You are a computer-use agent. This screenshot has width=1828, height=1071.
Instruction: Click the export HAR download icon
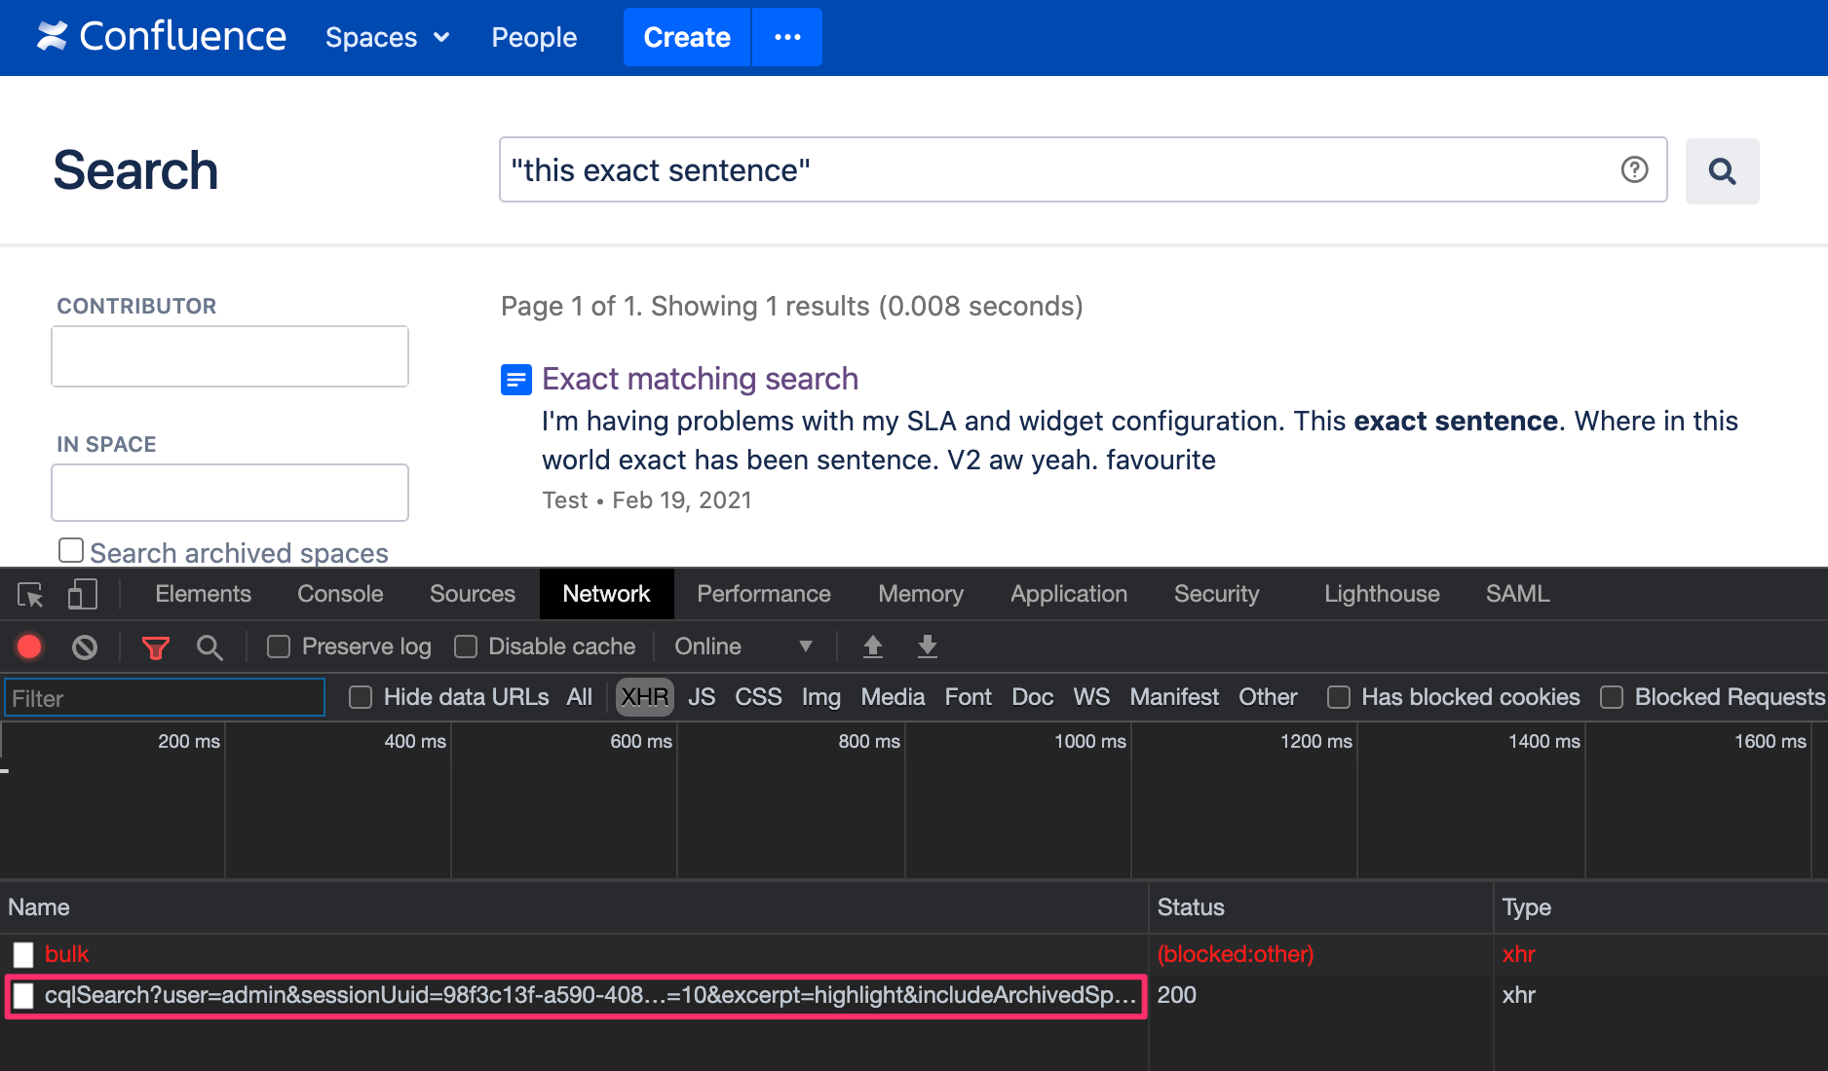click(x=928, y=646)
